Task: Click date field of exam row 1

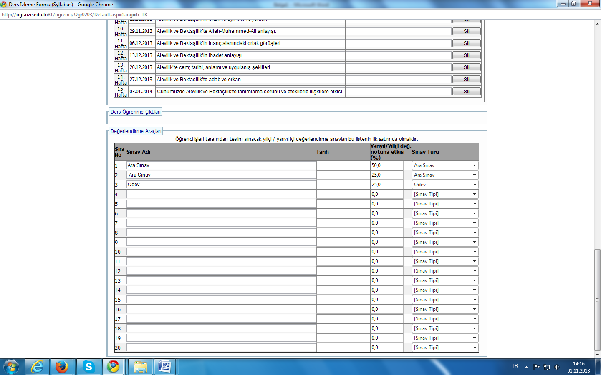Action: [x=343, y=165]
